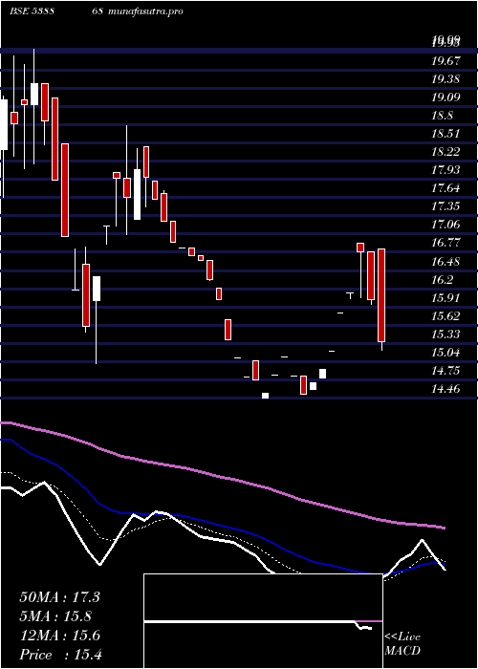Image resolution: width=478 pixels, height=669 pixels.
Task: Click the 18.51 price axis label
Action: point(445,134)
